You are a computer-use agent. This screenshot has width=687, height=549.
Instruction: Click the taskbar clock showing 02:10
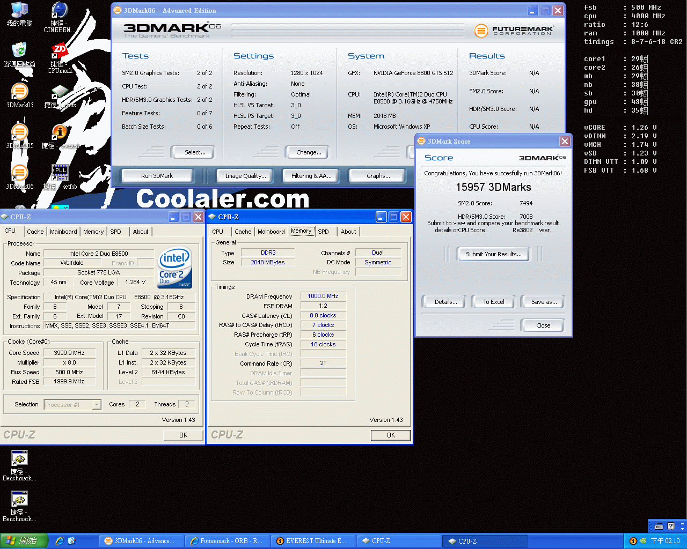pos(666,541)
